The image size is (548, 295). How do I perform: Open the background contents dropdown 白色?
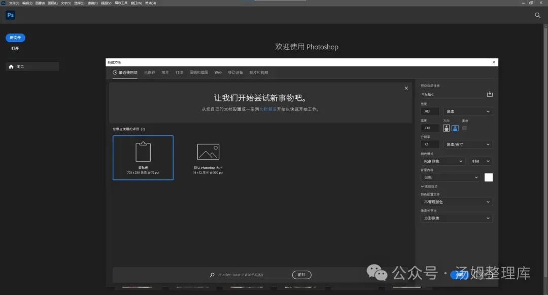pyautogui.click(x=451, y=177)
